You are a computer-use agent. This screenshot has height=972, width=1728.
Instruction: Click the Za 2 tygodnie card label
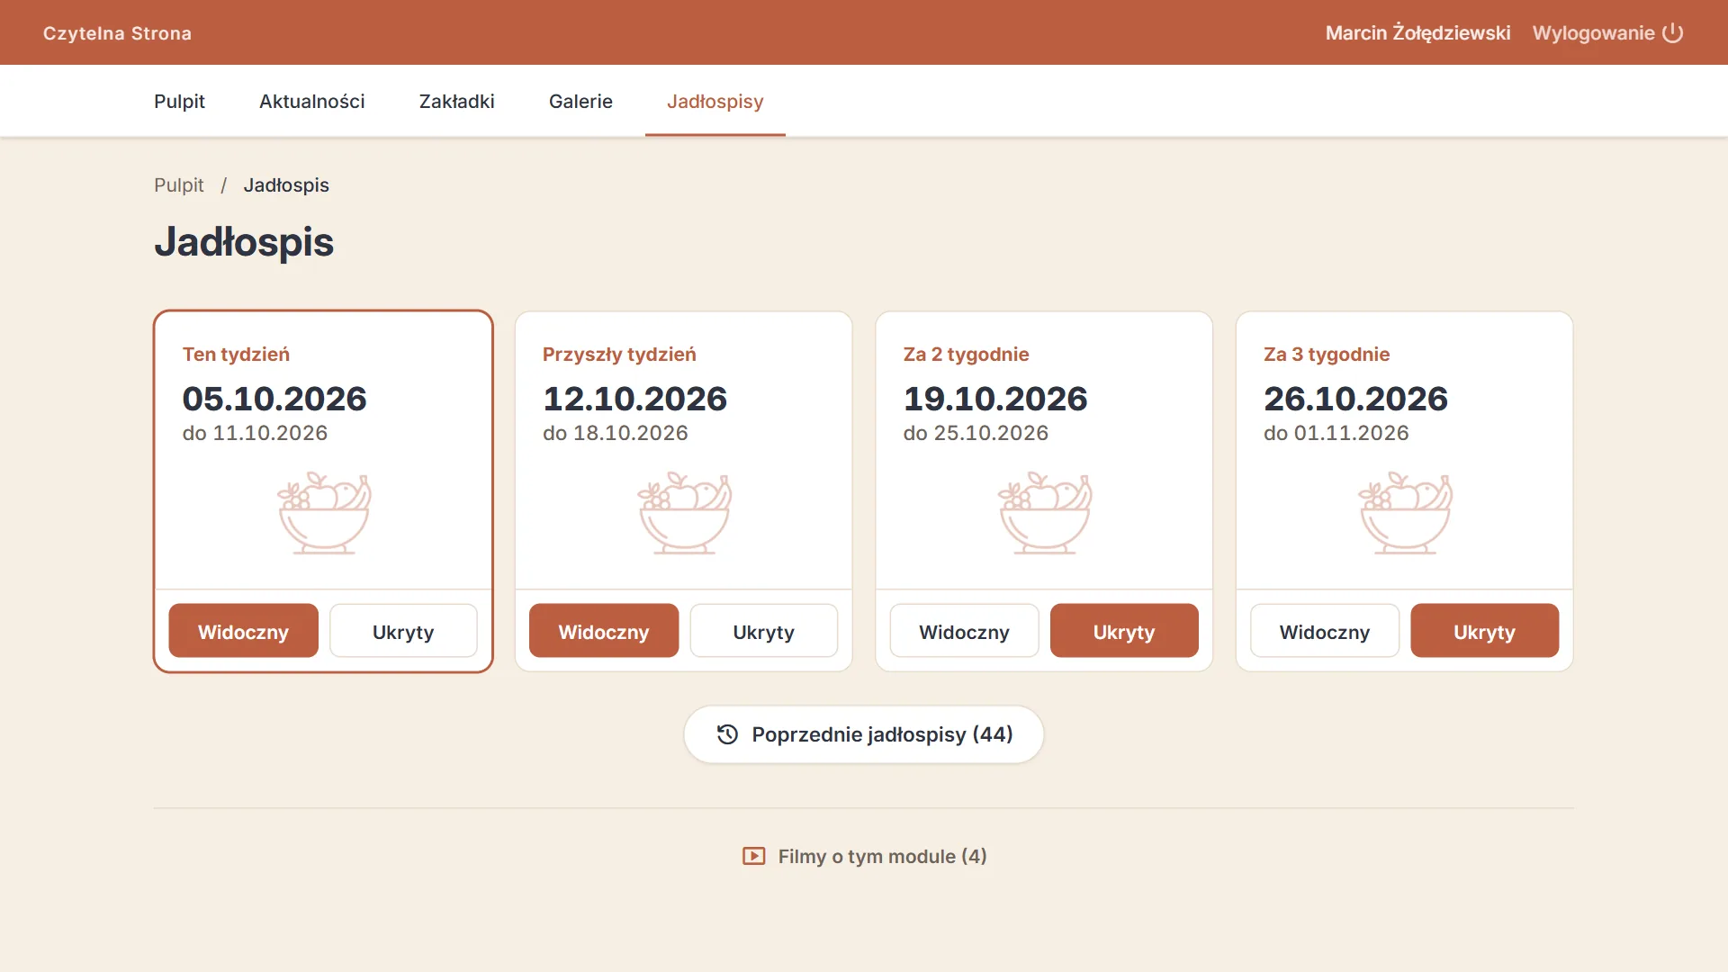[x=966, y=354]
